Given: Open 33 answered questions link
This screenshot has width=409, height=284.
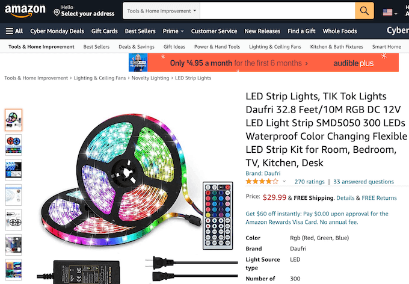Looking at the screenshot, I should point(364,182).
